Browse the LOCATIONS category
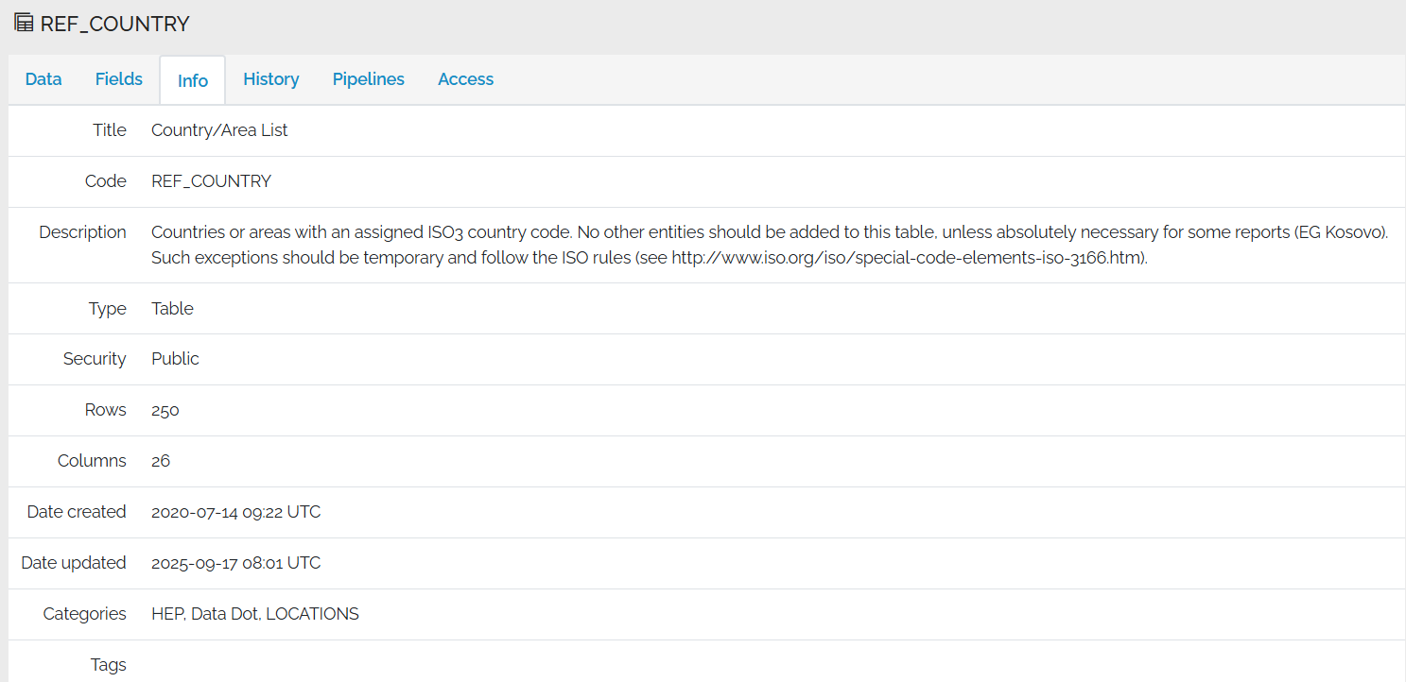1406x682 pixels. [313, 613]
